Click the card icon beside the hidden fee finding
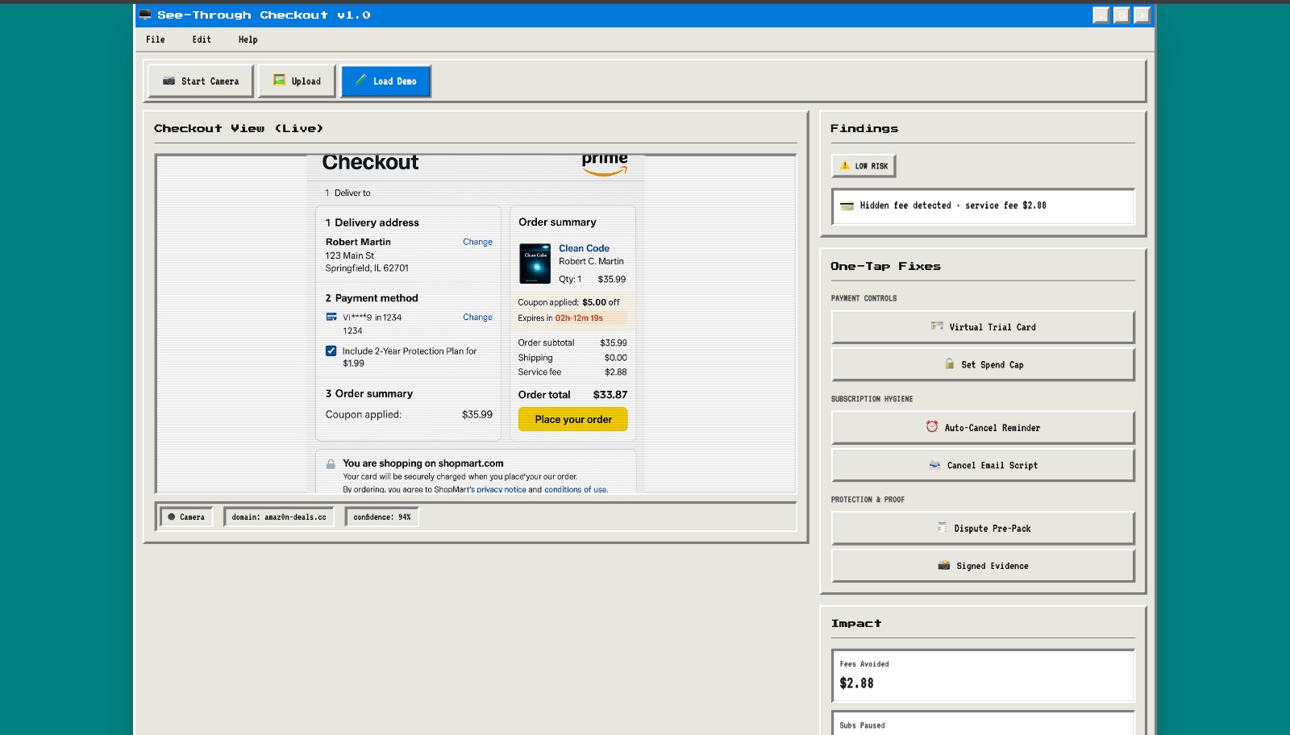This screenshot has height=735, width=1290. click(x=847, y=206)
